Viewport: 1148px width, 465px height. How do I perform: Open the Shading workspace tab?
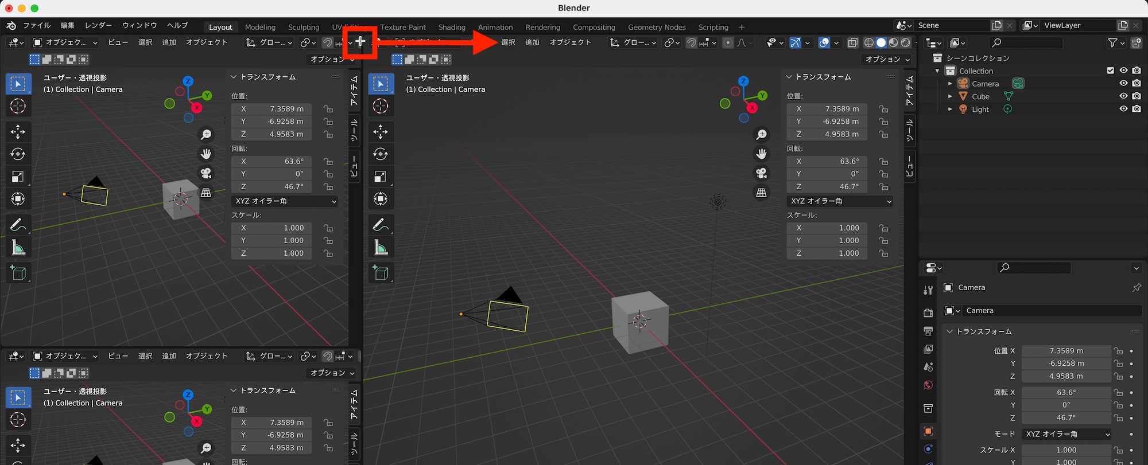(452, 27)
